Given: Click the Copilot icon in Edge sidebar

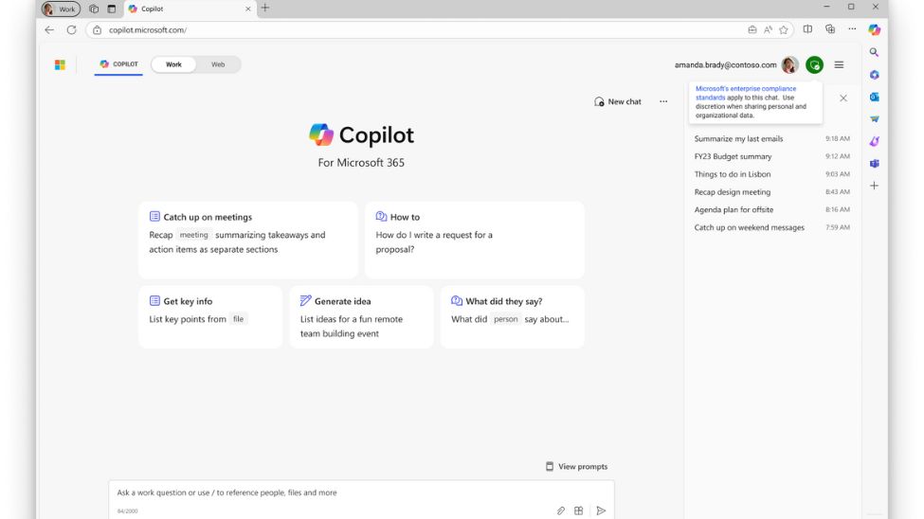Looking at the screenshot, I should pyautogui.click(x=874, y=29).
